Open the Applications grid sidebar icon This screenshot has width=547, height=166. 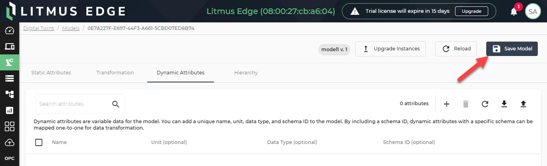[10, 126]
